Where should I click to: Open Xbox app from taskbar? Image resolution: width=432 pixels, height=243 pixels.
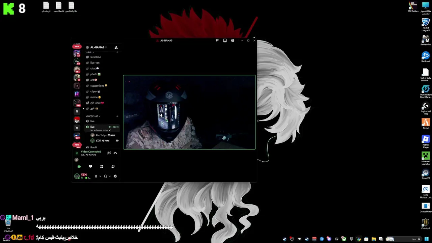(x=344, y=239)
